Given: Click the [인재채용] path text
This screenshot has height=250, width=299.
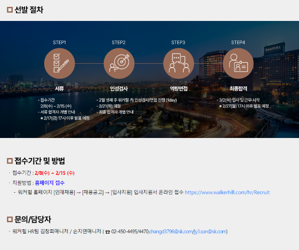Looking at the screenshot, I should click(x=64, y=193).
